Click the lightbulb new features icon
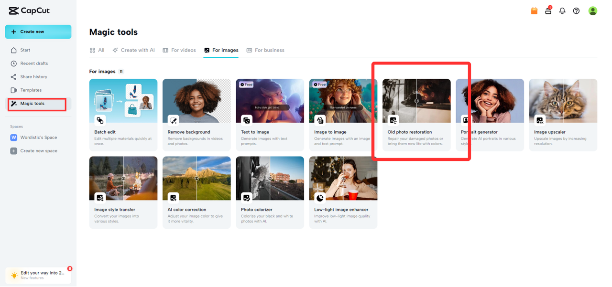612x287 pixels. pos(14,275)
